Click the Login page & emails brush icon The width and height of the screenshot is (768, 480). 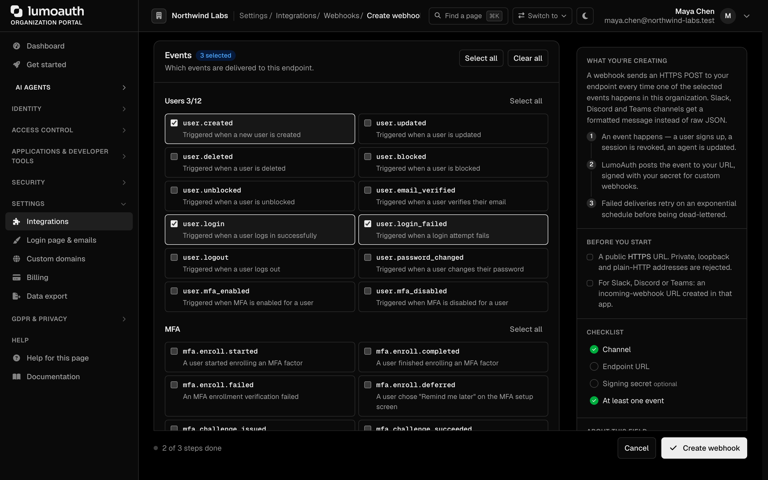click(17, 240)
